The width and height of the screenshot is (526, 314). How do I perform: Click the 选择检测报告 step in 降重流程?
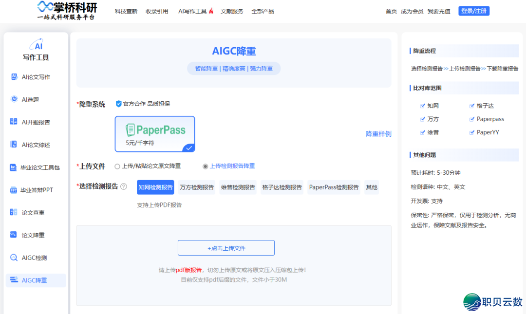[x=427, y=69]
